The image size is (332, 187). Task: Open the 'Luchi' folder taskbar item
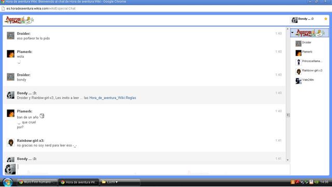tap(120, 182)
